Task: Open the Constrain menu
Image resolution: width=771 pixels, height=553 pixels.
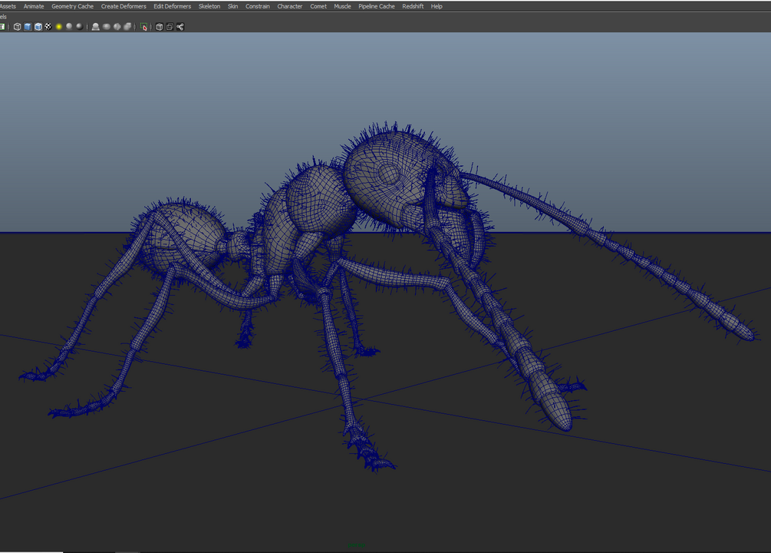Action: click(x=258, y=6)
